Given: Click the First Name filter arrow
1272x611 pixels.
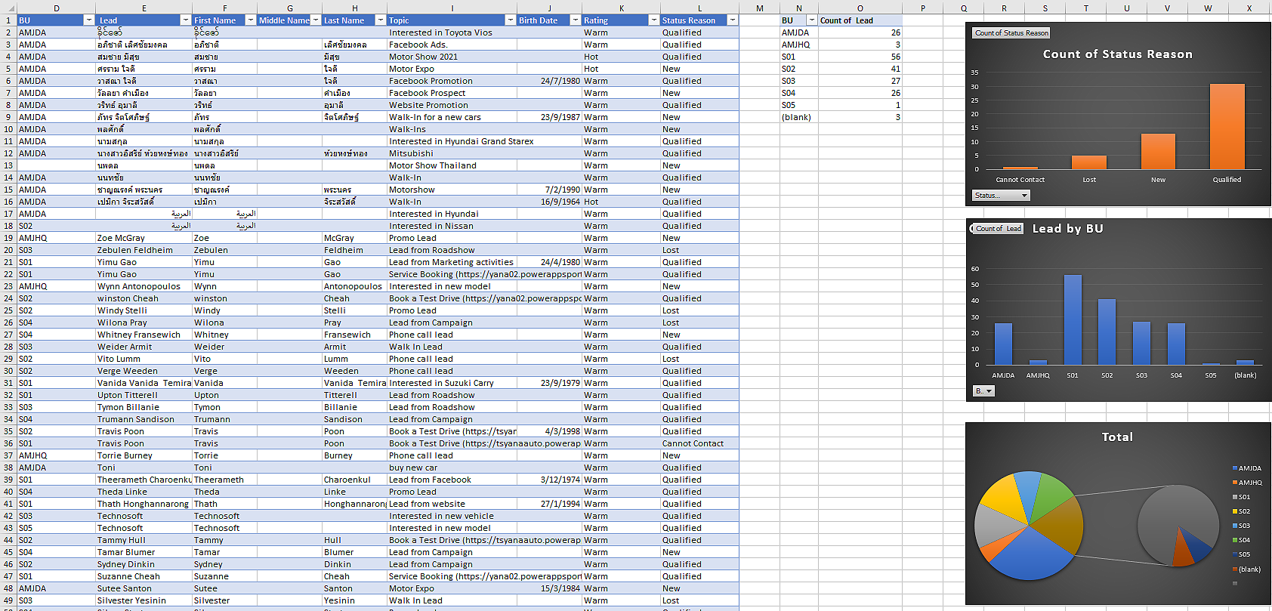Looking at the screenshot, I should [251, 20].
